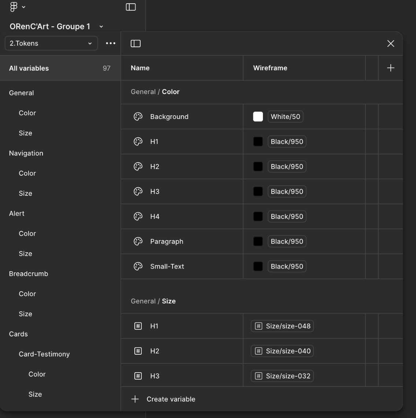Select All variables in sidebar
Screen dimensions: 416x418
pyautogui.click(x=29, y=68)
